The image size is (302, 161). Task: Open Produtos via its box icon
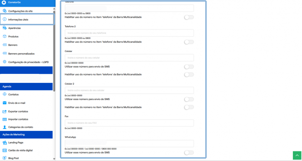pos(5,36)
